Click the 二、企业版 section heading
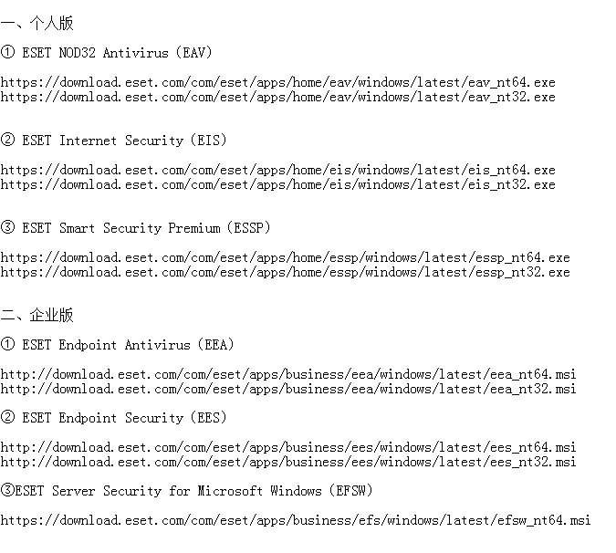This screenshot has width=616, height=553. [x=37, y=315]
